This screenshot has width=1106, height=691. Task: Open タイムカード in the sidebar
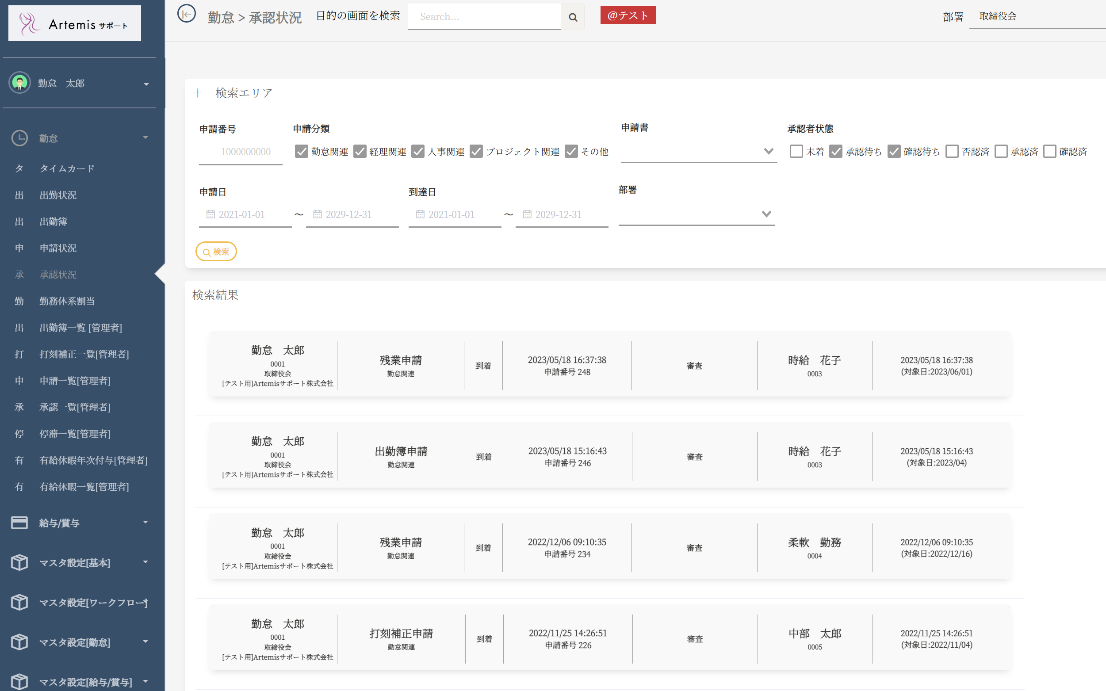[67, 168]
